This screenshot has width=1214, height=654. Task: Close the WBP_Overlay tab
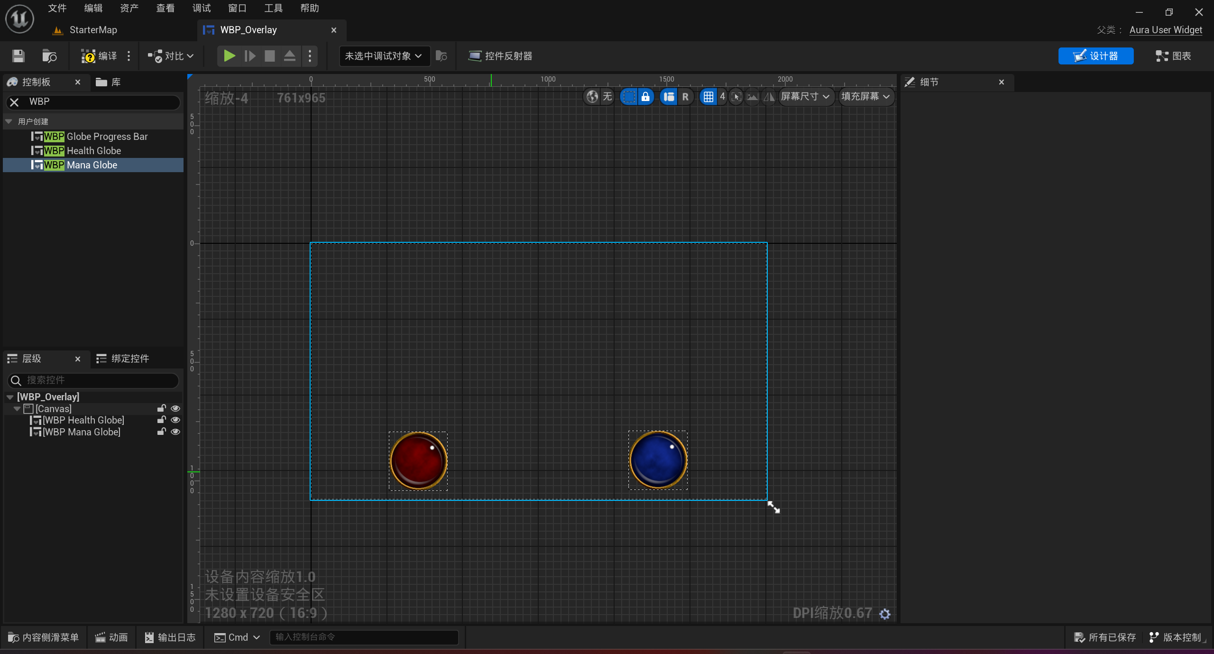[334, 30]
